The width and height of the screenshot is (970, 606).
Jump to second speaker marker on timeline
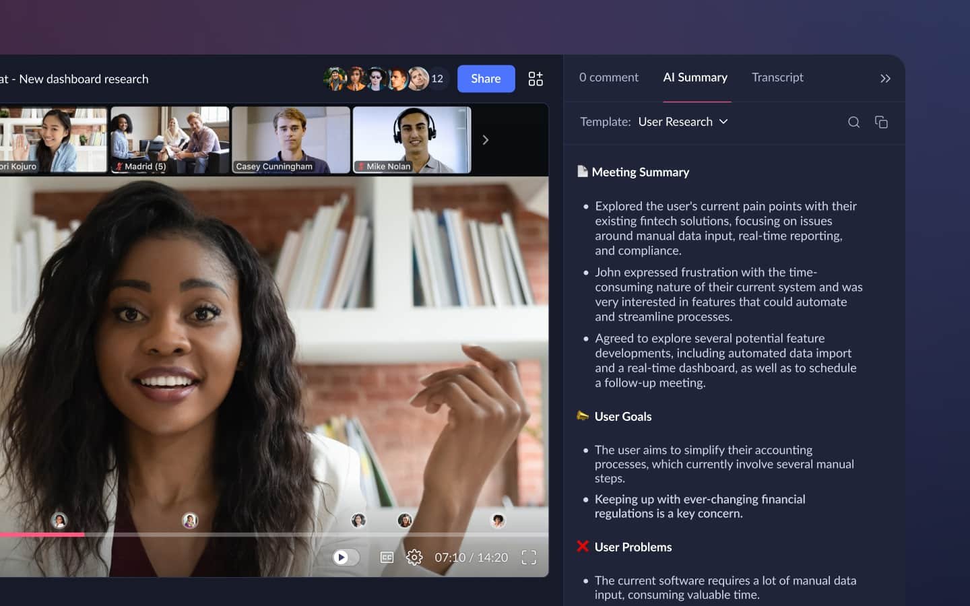[190, 520]
